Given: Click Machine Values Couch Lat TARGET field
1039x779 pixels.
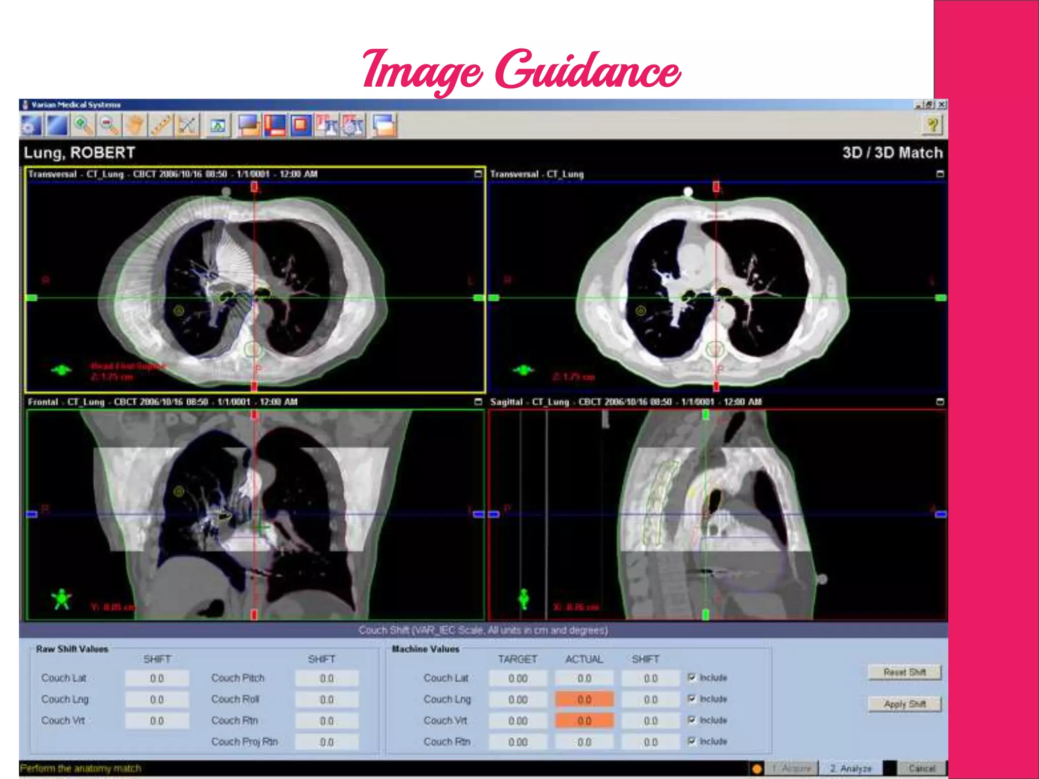Looking at the screenshot, I should (x=518, y=679).
